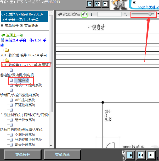Select the FlashPaper text selection cursor tool
Image resolution: width=159 pixels, height=161 pixels.
[x=92, y=14]
